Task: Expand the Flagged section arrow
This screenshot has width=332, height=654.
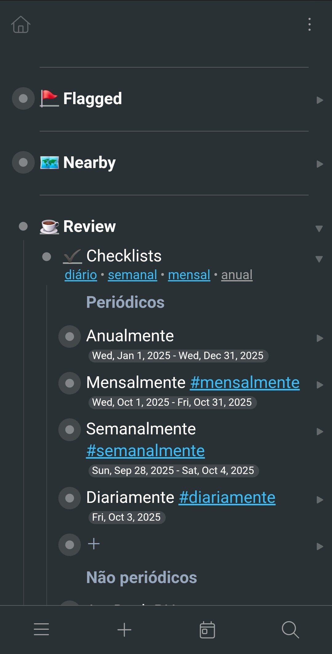Action: (320, 100)
